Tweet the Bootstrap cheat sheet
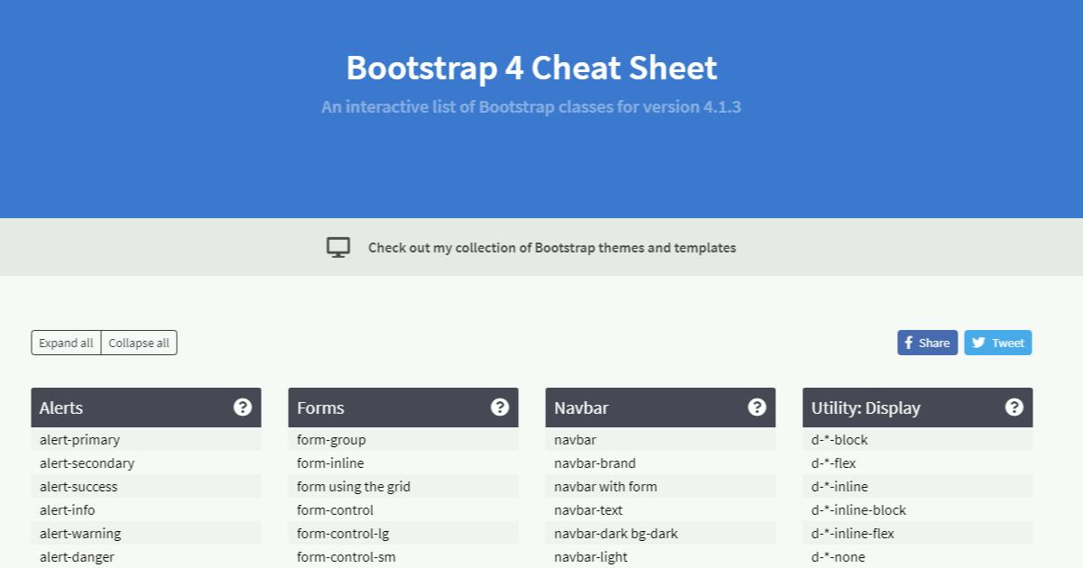The image size is (1083, 568). click(997, 343)
